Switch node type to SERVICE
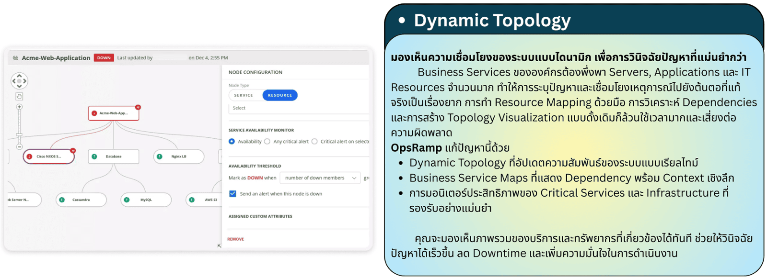Screen dimensions: 767x279 (x=244, y=95)
